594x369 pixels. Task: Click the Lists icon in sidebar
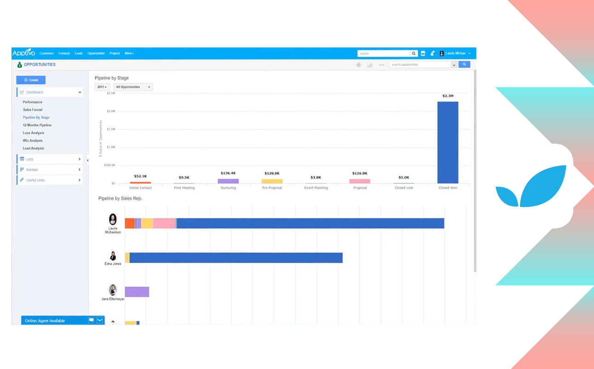point(22,159)
